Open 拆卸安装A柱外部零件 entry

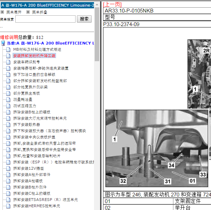[x=32, y=175]
